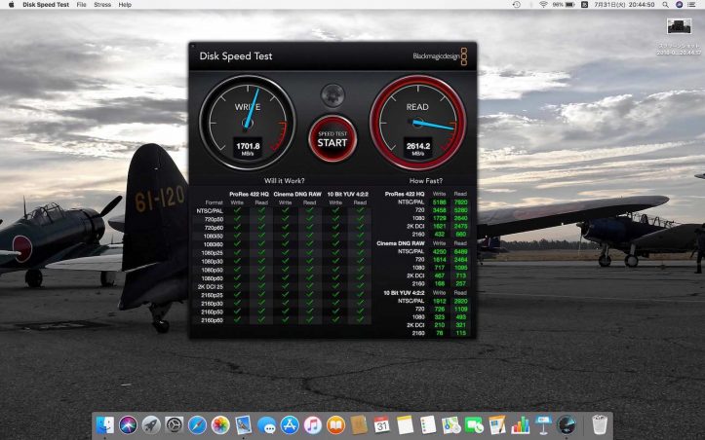Open Spotlight search magnifier
705x440 pixels.
click(x=665, y=5)
